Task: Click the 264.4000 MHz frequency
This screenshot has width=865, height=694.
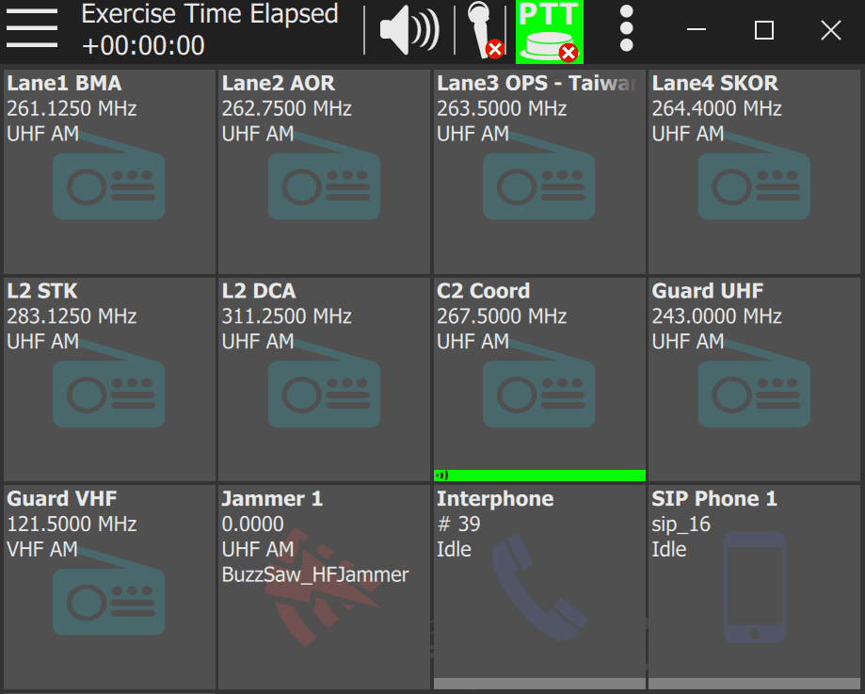Action: pyautogui.click(x=717, y=109)
